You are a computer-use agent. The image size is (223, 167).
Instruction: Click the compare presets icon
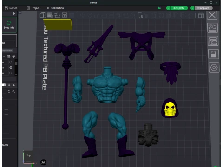[x=13, y=85]
